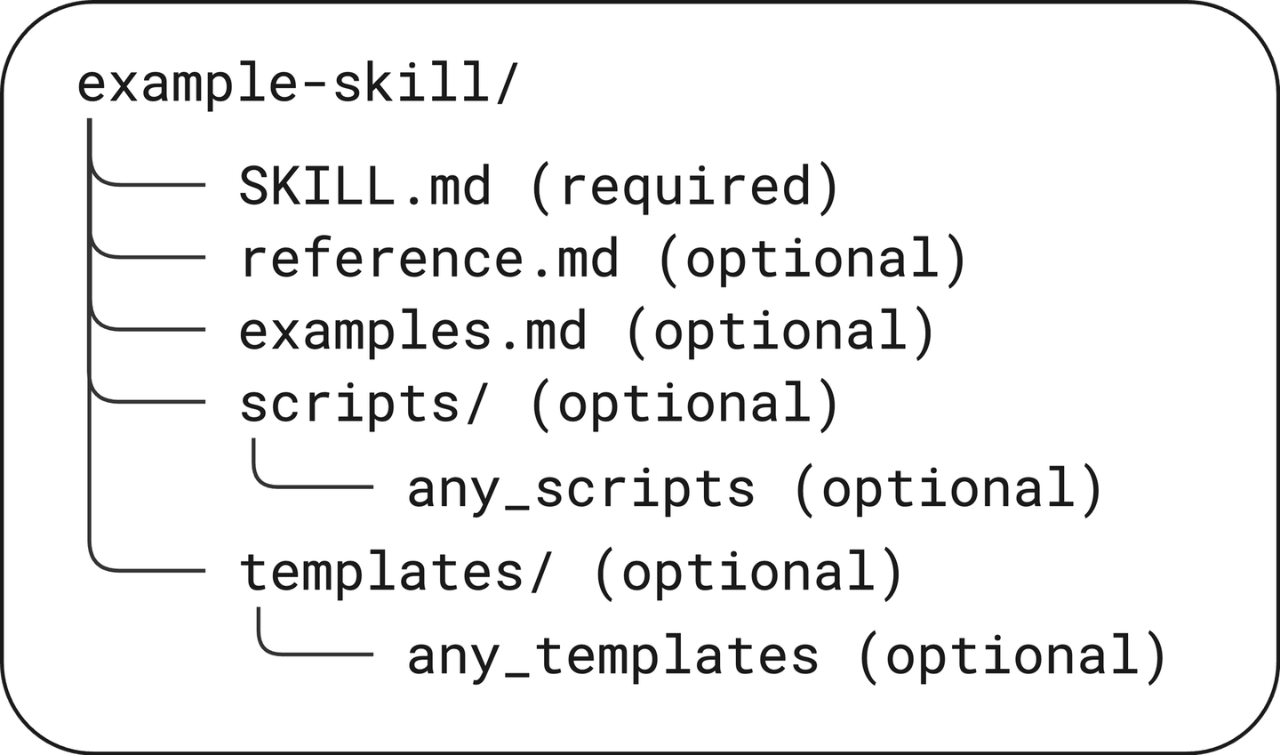Select the any_templates entry
Screen dimensions: 1280x755
pos(612,655)
